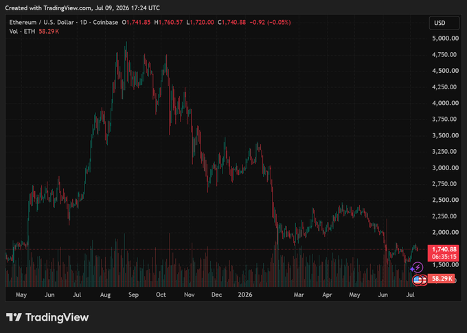This screenshot has width=467, height=333.
Task: Click the 3,500.00 price axis label
Action: (445, 135)
